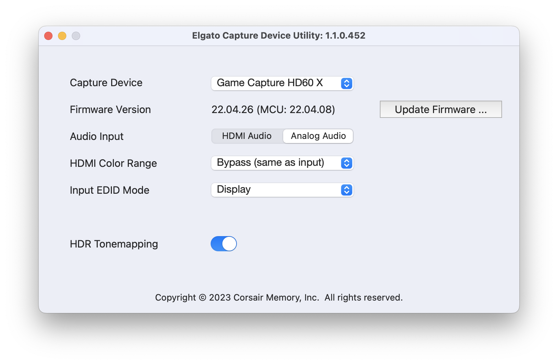Click the Capture Device label
Image resolution: width=558 pixels, height=364 pixels.
click(x=106, y=83)
